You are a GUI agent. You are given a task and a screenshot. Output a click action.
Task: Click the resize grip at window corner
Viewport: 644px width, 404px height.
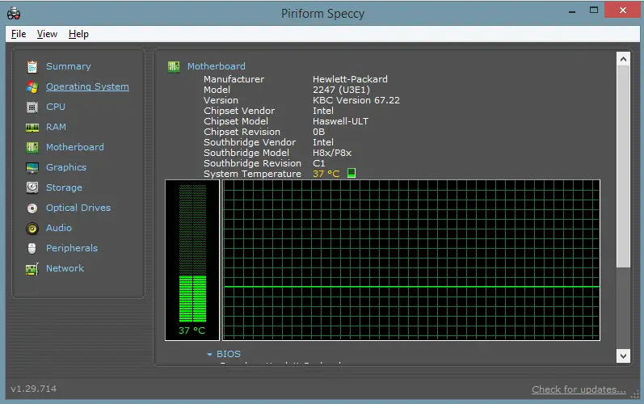636,395
